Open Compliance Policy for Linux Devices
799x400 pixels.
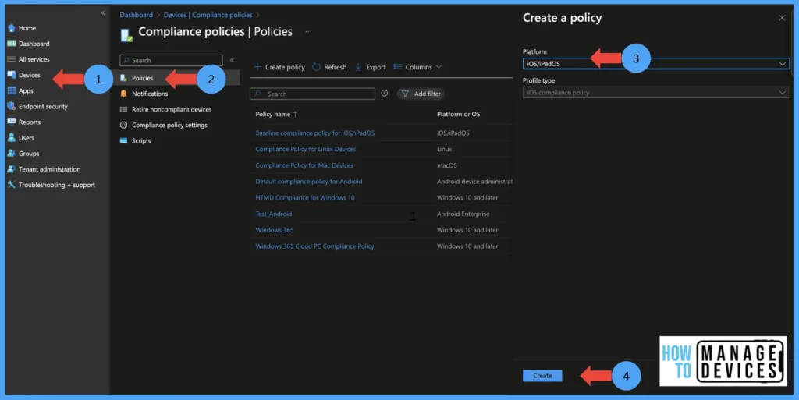[x=306, y=149]
